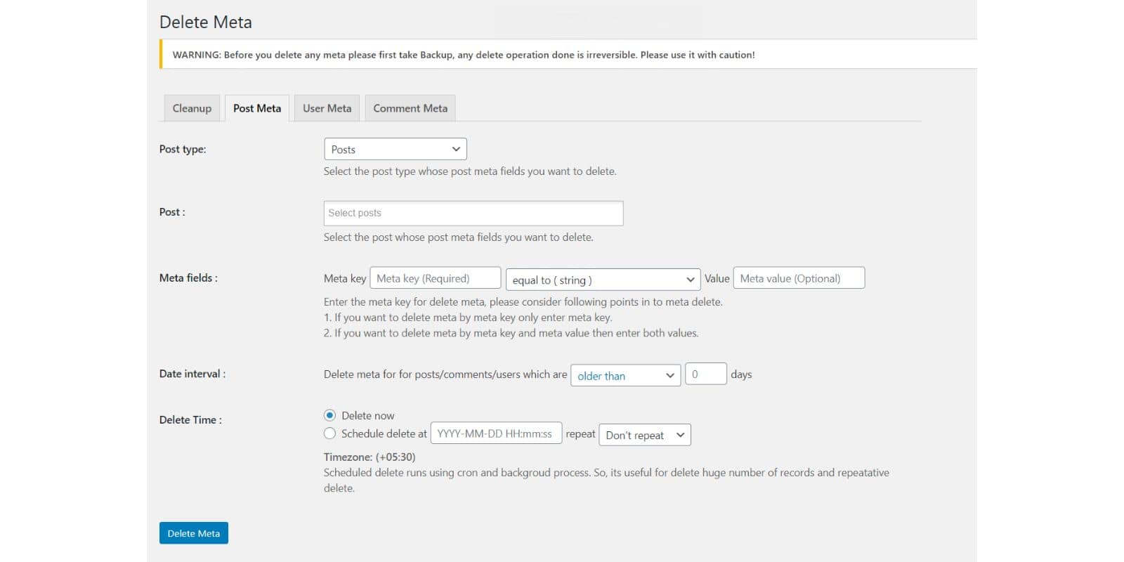Click the Delete Meta page heading
1124x562 pixels.
point(206,22)
